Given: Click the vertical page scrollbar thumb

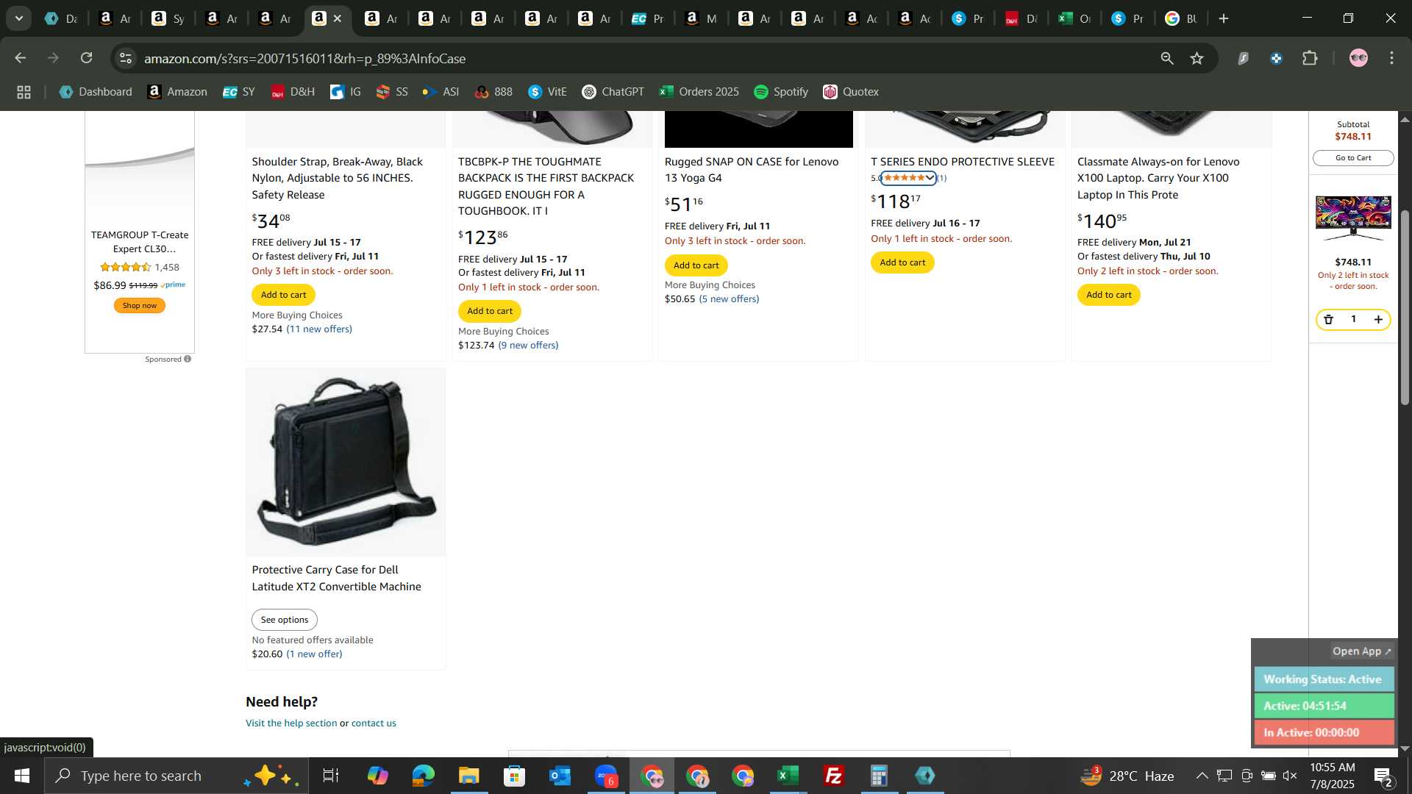Looking at the screenshot, I should [x=1405, y=307].
